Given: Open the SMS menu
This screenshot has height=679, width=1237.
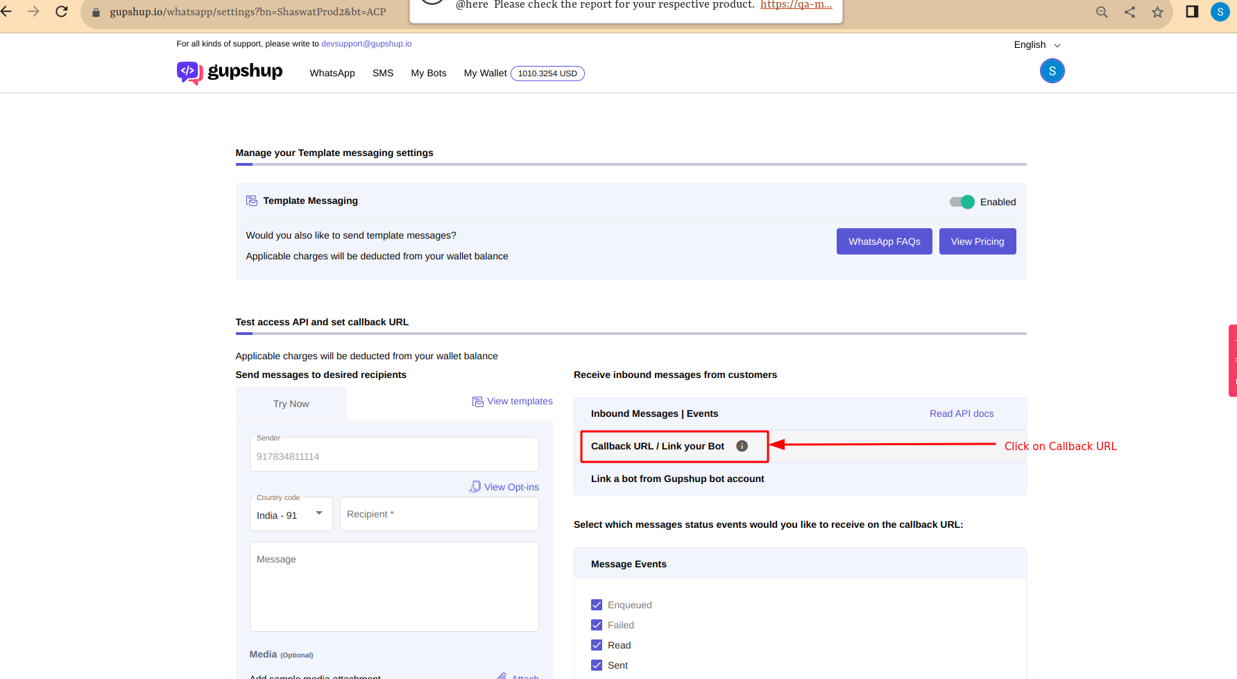Looking at the screenshot, I should [x=383, y=73].
